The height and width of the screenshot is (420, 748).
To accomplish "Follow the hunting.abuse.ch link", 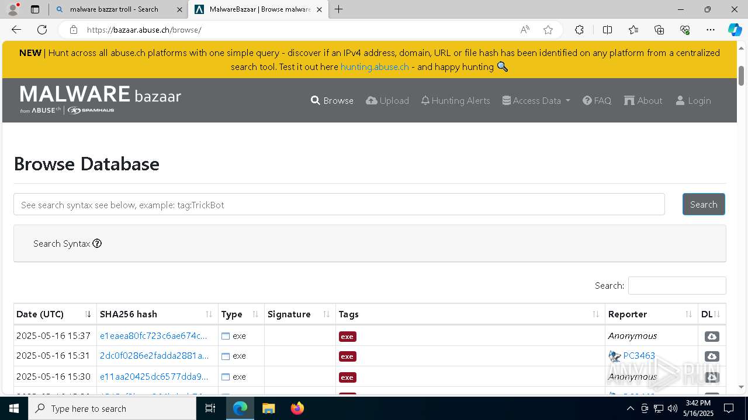I will point(375,66).
